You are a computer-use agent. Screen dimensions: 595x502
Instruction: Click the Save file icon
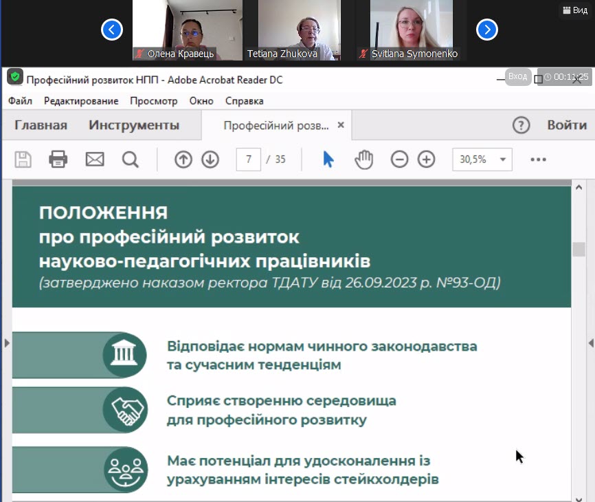pyautogui.click(x=23, y=160)
